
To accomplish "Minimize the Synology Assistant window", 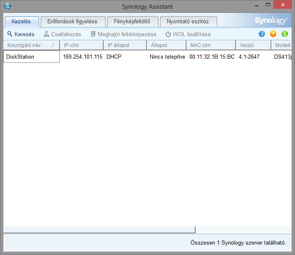I will point(257,5).
